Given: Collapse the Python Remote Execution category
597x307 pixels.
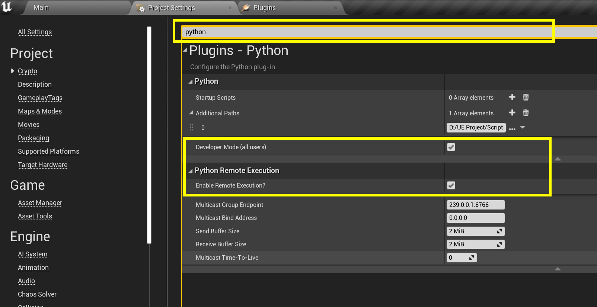Looking at the screenshot, I should 191,171.
